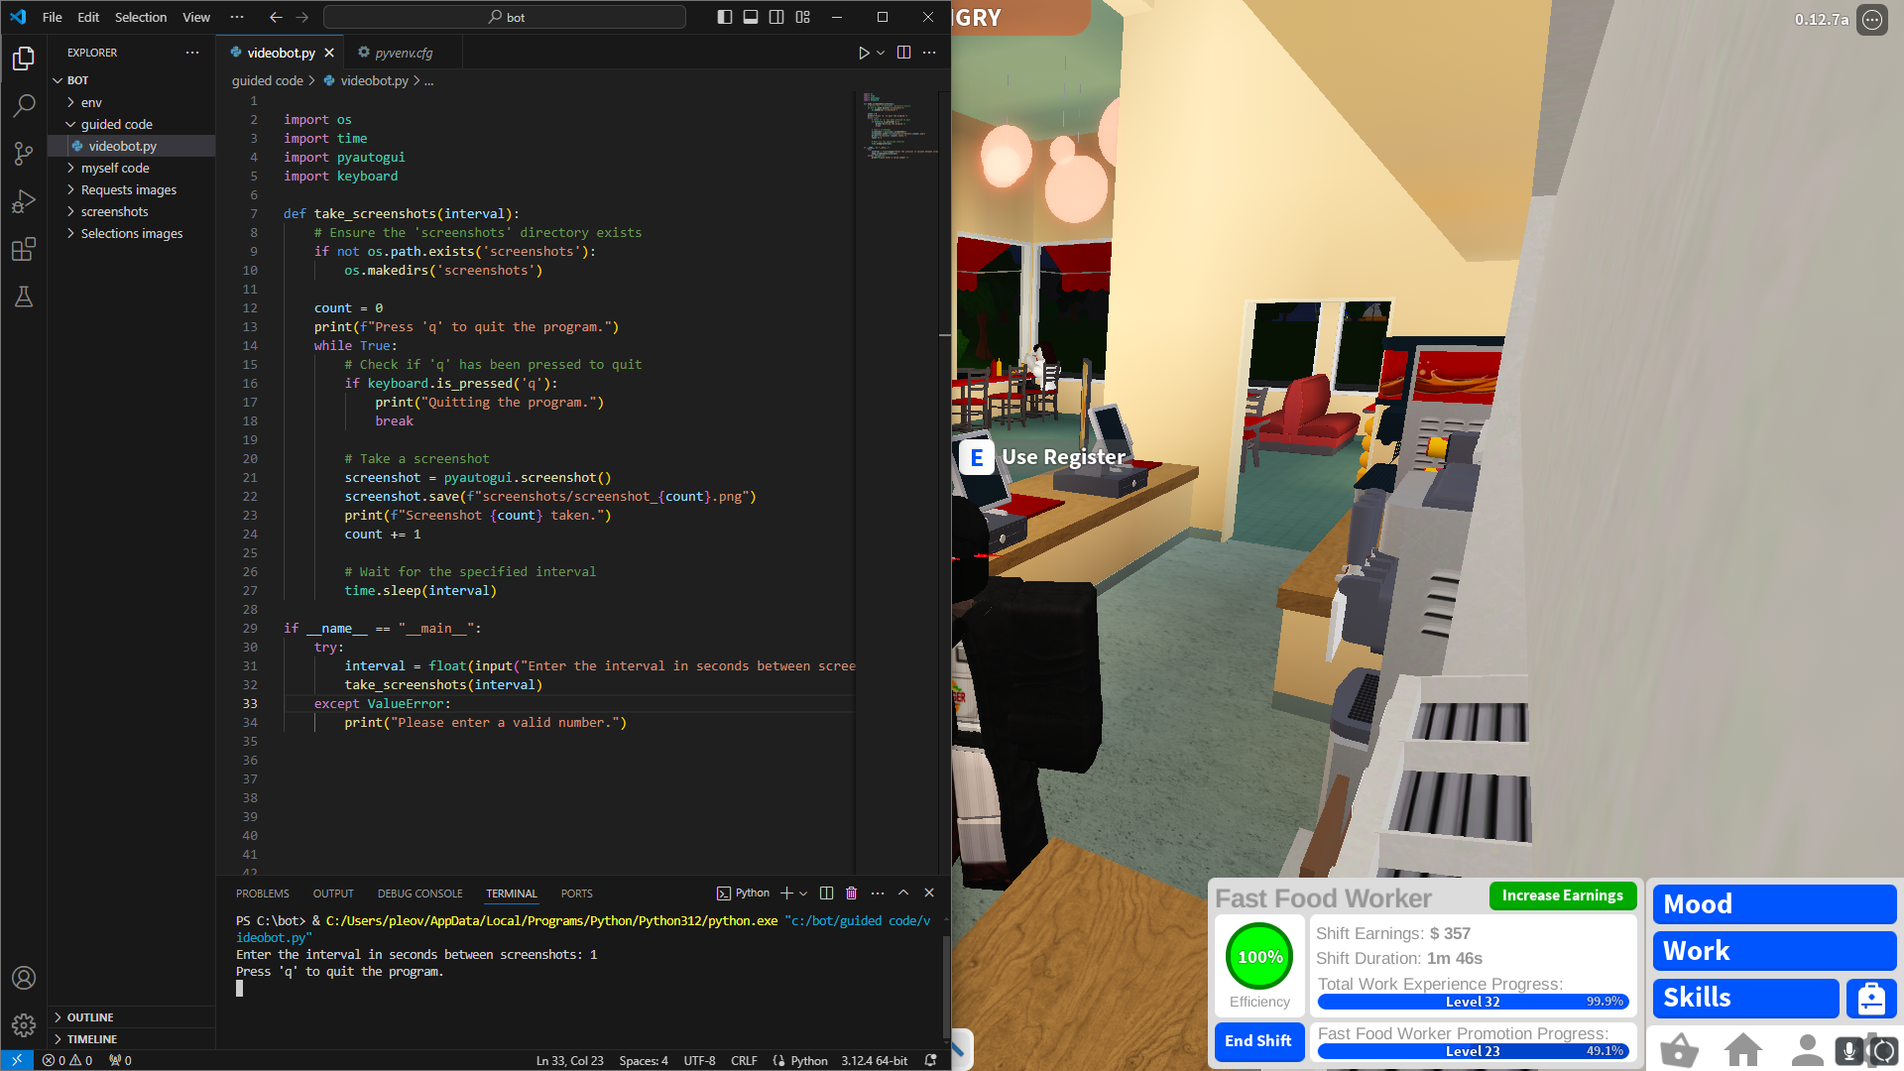Click the Increase Earnings button

[x=1562, y=895]
